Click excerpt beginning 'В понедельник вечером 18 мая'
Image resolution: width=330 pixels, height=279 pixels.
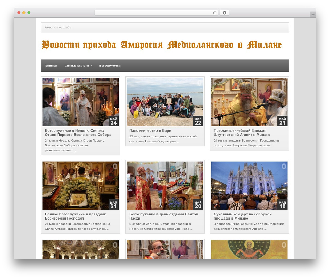(249, 226)
